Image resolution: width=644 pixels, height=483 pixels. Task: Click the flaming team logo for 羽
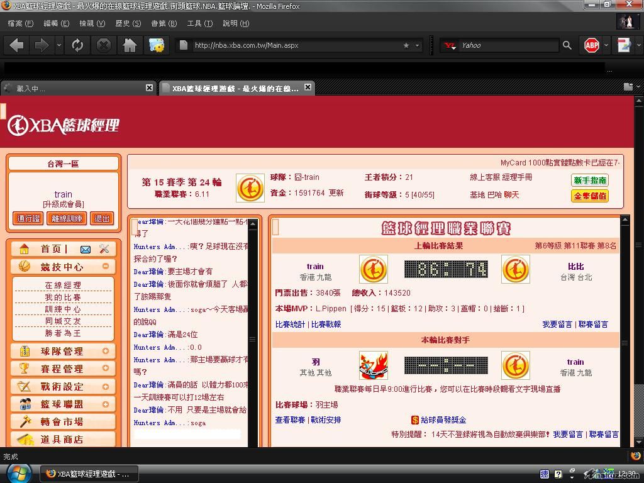tap(373, 365)
